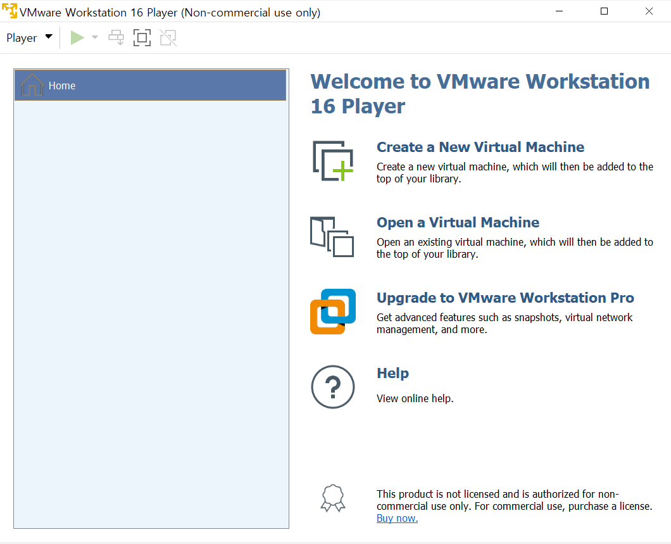This screenshot has height=544, width=671.
Task: Open a Virtual Machine from library
Action: pos(458,222)
